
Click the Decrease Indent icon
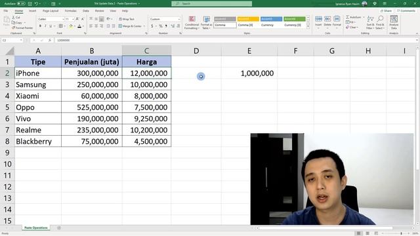click(108, 26)
